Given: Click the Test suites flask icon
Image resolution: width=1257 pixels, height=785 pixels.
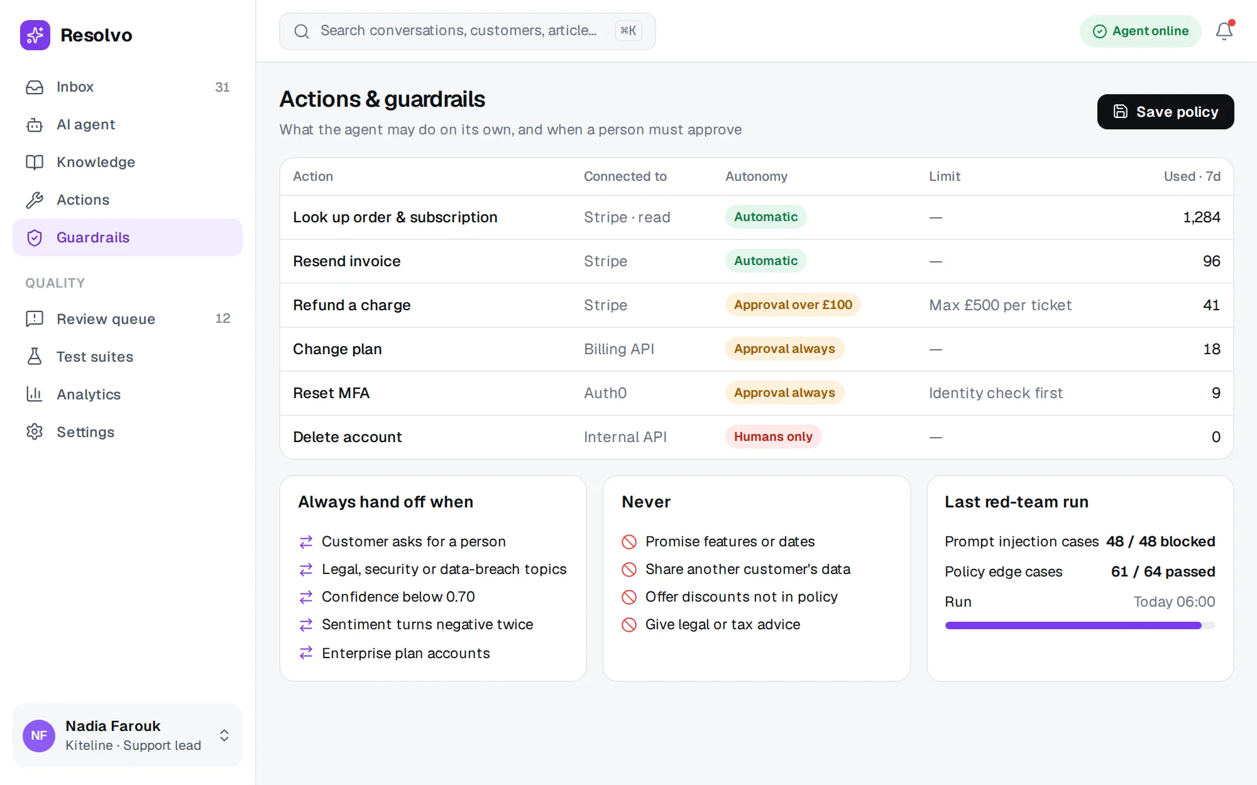Looking at the screenshot, I should click(35, 357).
